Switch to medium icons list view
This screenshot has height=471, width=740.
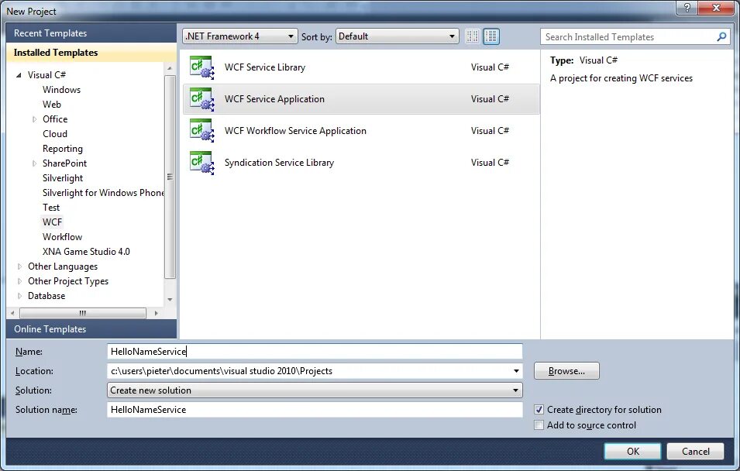click(x=490, y=36)
